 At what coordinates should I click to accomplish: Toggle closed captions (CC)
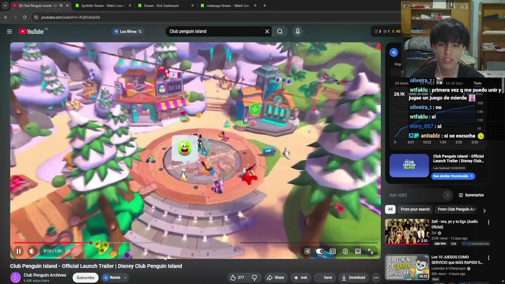[x=333, y=251]
